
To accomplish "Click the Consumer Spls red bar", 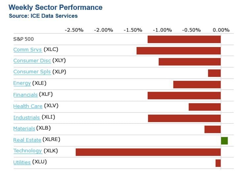I will point(214,73).
